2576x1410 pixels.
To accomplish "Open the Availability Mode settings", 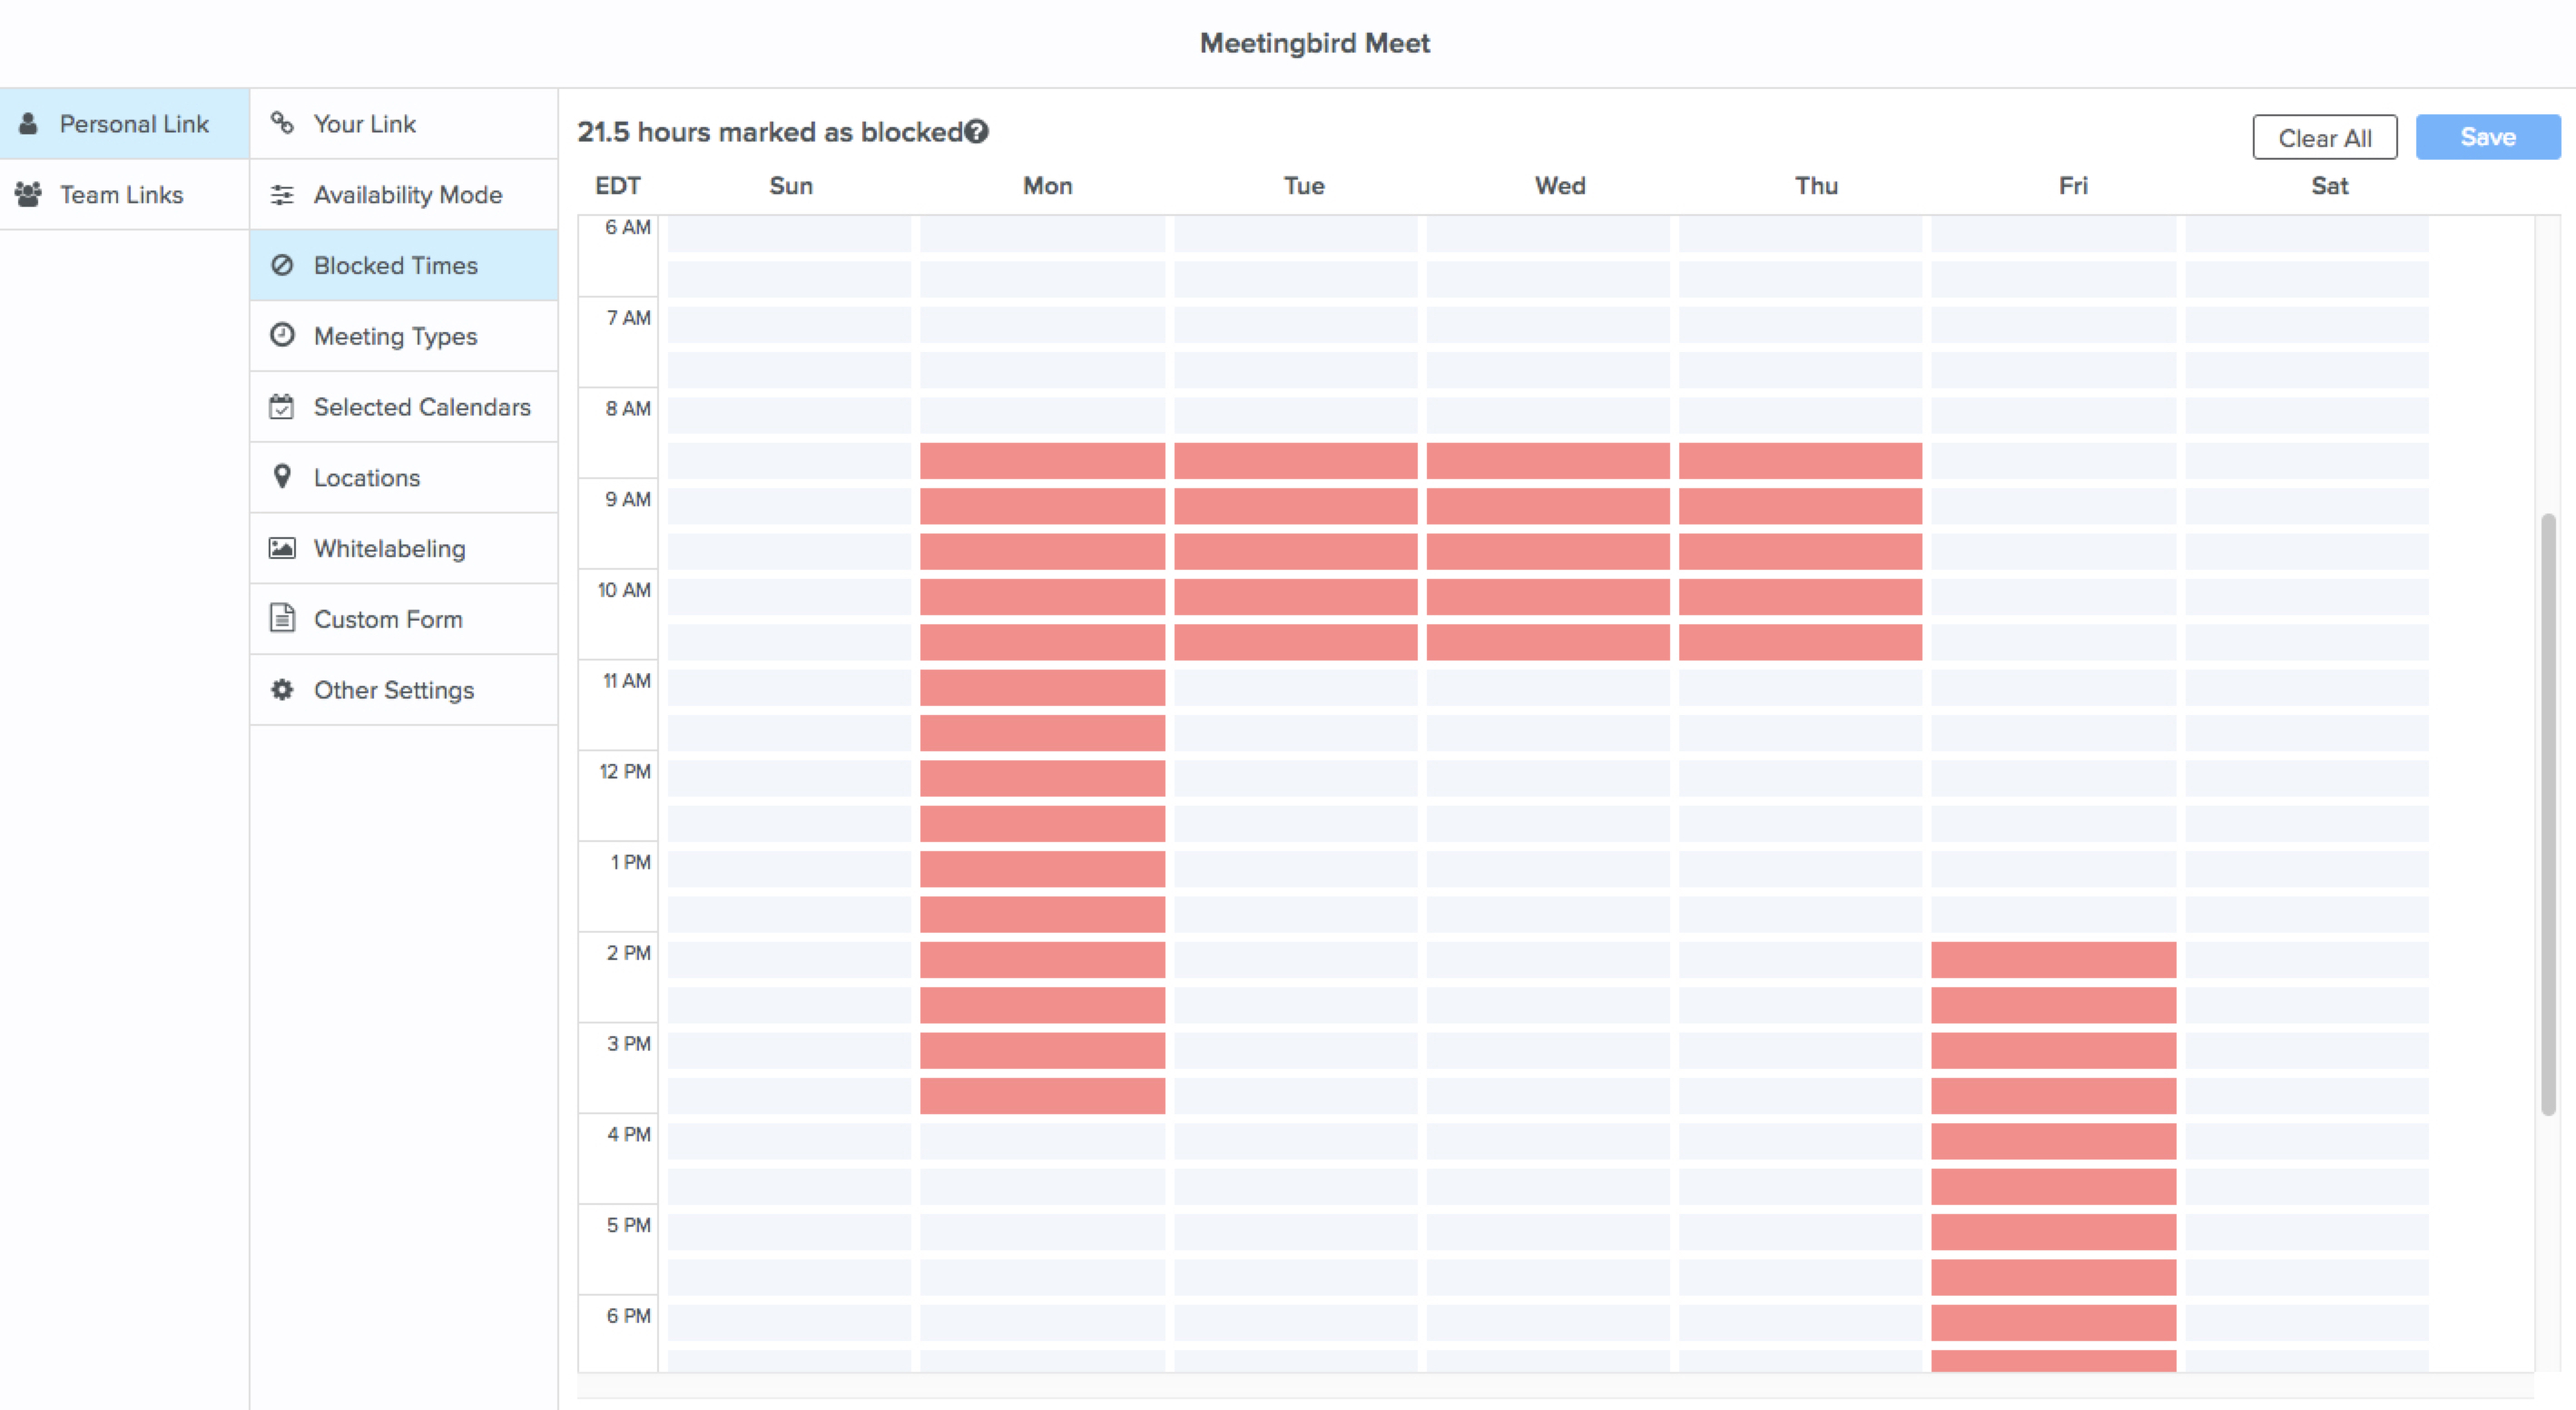I will click(407, 194).
